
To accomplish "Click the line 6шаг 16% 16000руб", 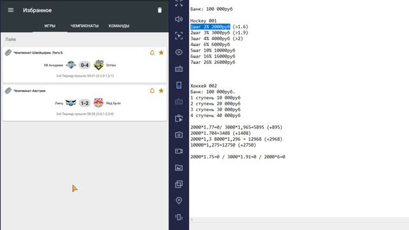I will tap(213, 56).
